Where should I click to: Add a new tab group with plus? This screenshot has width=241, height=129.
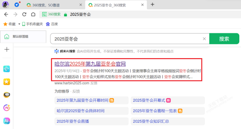coord(7,49)
